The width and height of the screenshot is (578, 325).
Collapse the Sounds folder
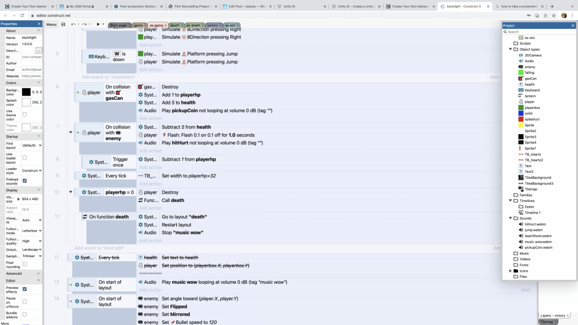[x=510, y=218]
